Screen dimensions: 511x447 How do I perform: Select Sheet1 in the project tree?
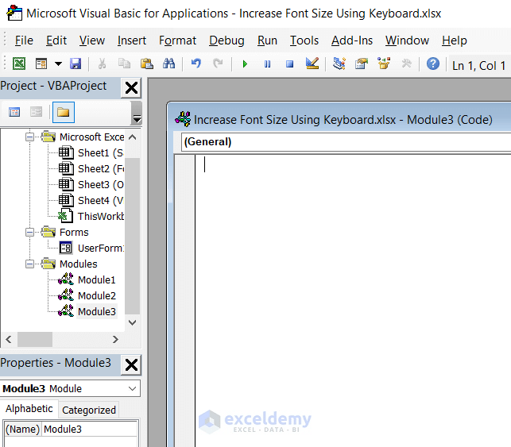click(91, 152)
